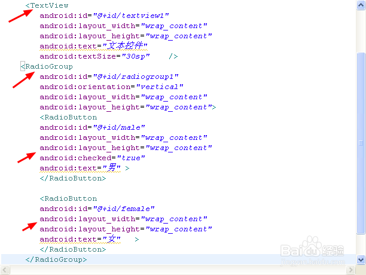Viewport: 366px width, 275px height.
Task: Click the second <RadioButton opening tag
Action: [x=68, y=198]
